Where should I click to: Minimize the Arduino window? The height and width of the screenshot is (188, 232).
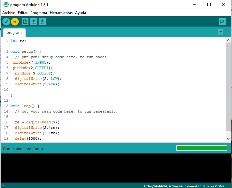tap(195, 4)
